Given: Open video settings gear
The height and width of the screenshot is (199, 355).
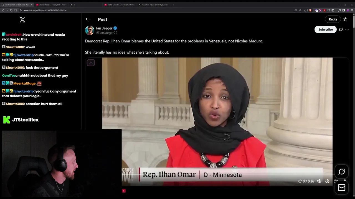Looking at the screenshot, I should pos(327,181).
